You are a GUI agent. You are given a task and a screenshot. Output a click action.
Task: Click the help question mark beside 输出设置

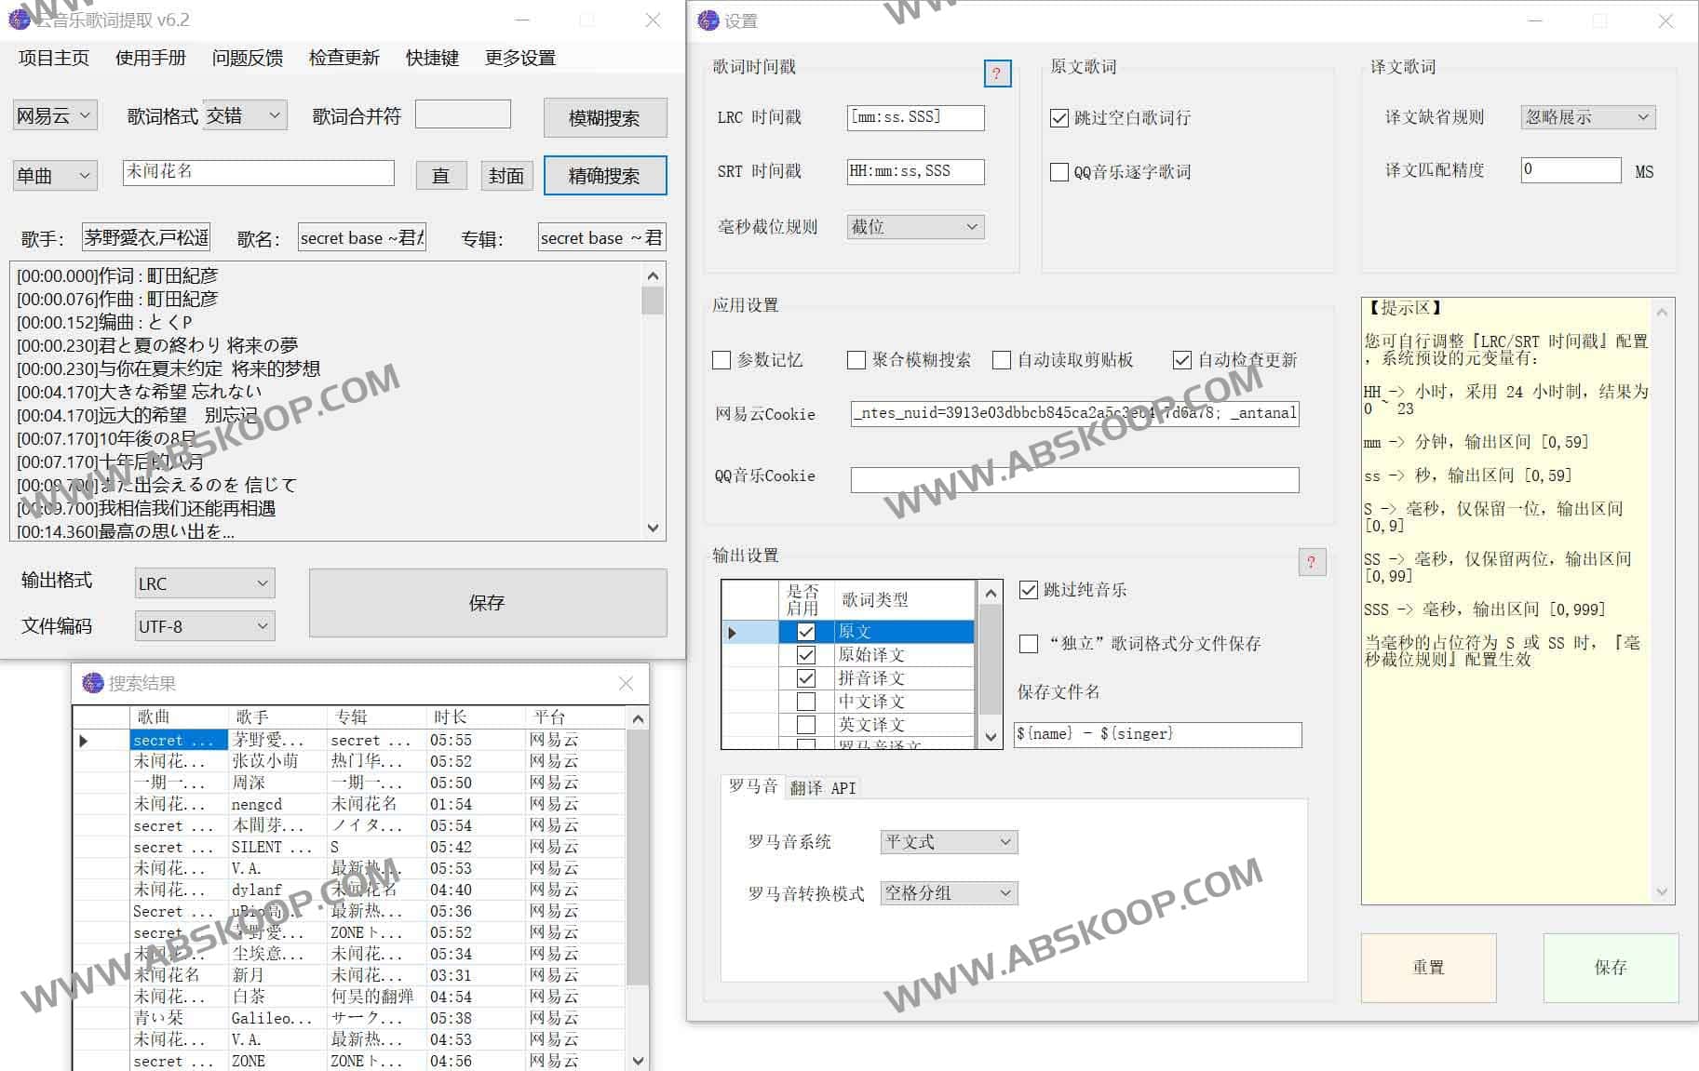point(1311,562)
